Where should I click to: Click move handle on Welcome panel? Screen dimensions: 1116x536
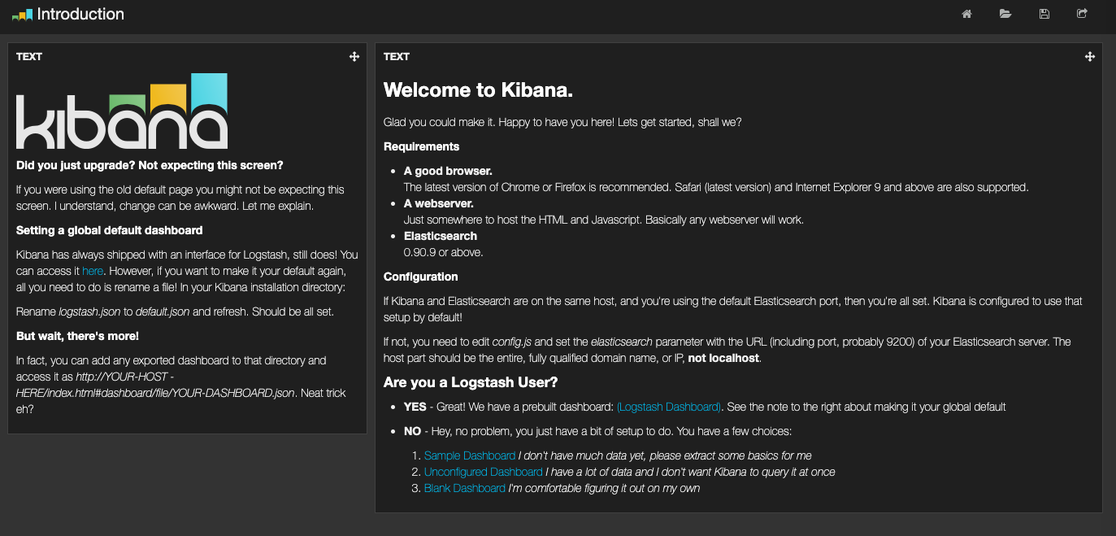(x=1089, y=57)
